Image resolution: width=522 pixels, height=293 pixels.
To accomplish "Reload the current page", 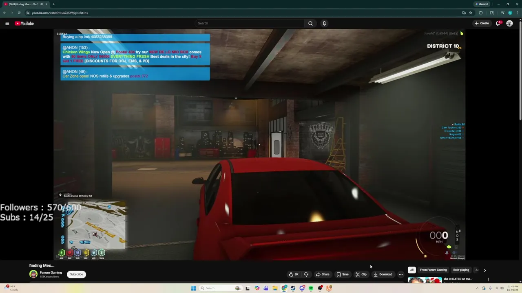I will point(19,13).
